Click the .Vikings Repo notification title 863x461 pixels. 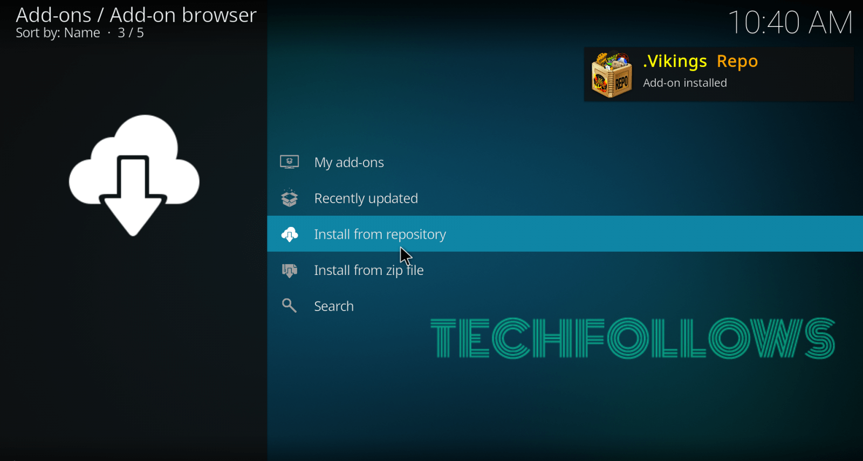coord(700,61)
